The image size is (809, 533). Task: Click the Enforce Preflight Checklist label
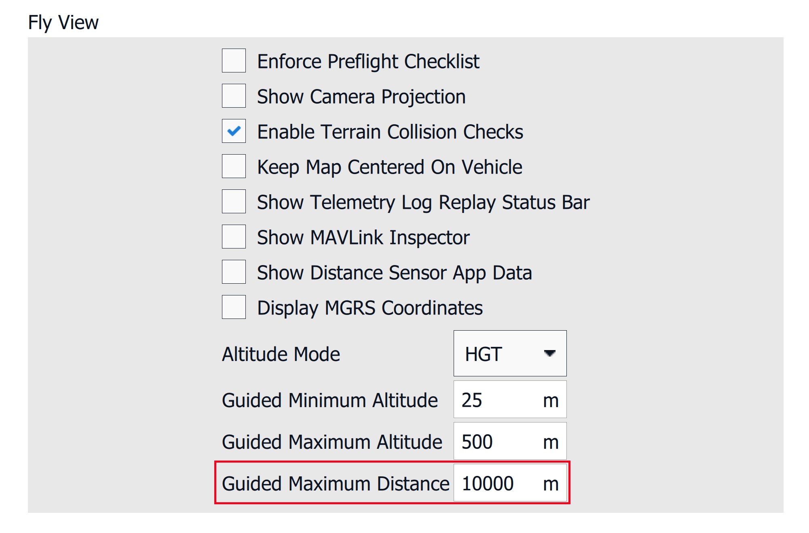coord(368,62)
